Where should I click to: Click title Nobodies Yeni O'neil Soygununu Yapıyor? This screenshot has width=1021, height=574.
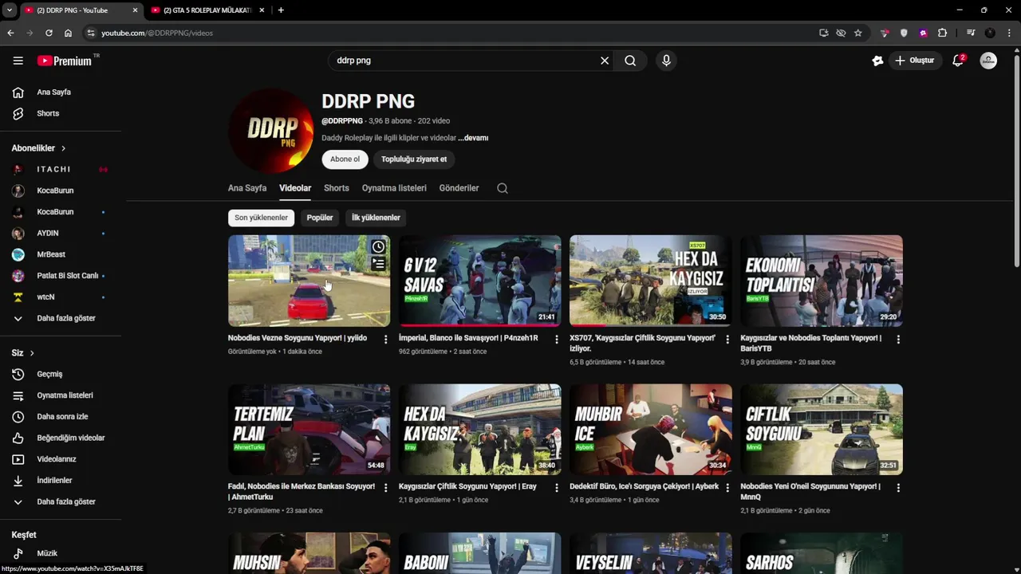810,492
